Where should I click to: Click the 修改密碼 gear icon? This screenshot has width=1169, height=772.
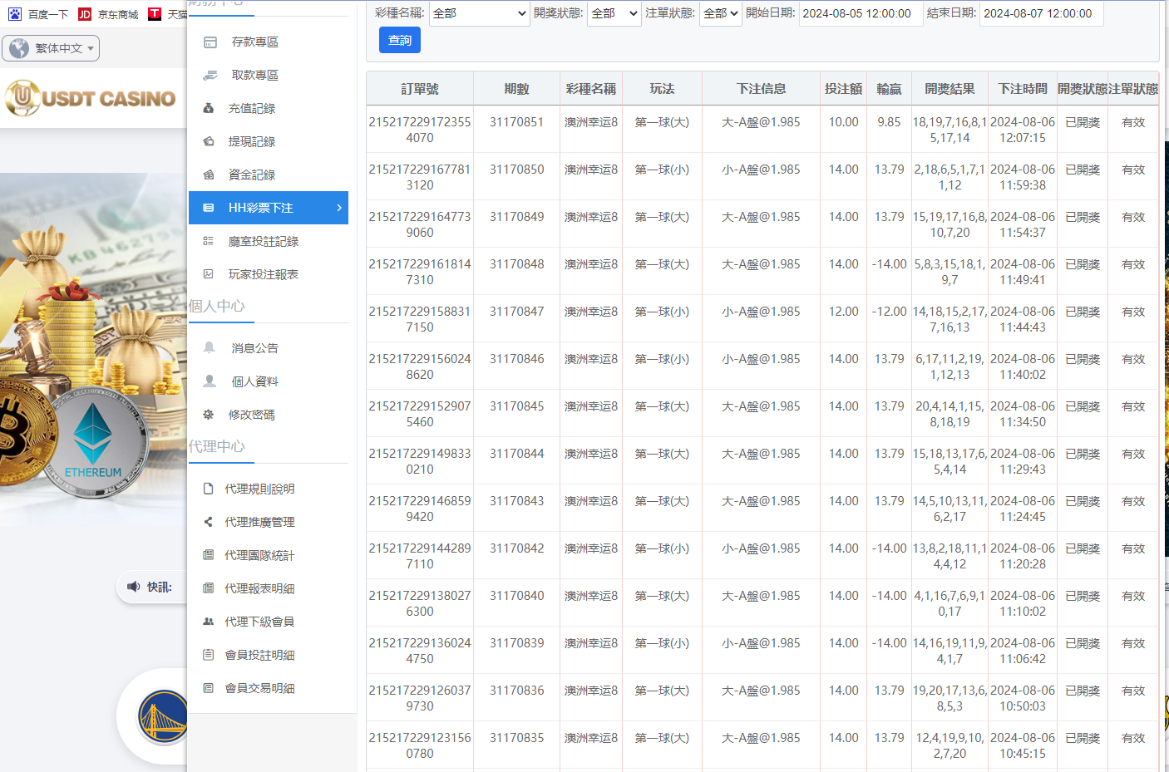[x=210, y=414]
